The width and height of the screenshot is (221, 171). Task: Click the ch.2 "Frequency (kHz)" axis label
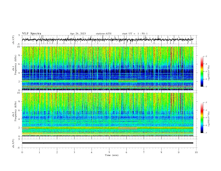coord(16,111)
